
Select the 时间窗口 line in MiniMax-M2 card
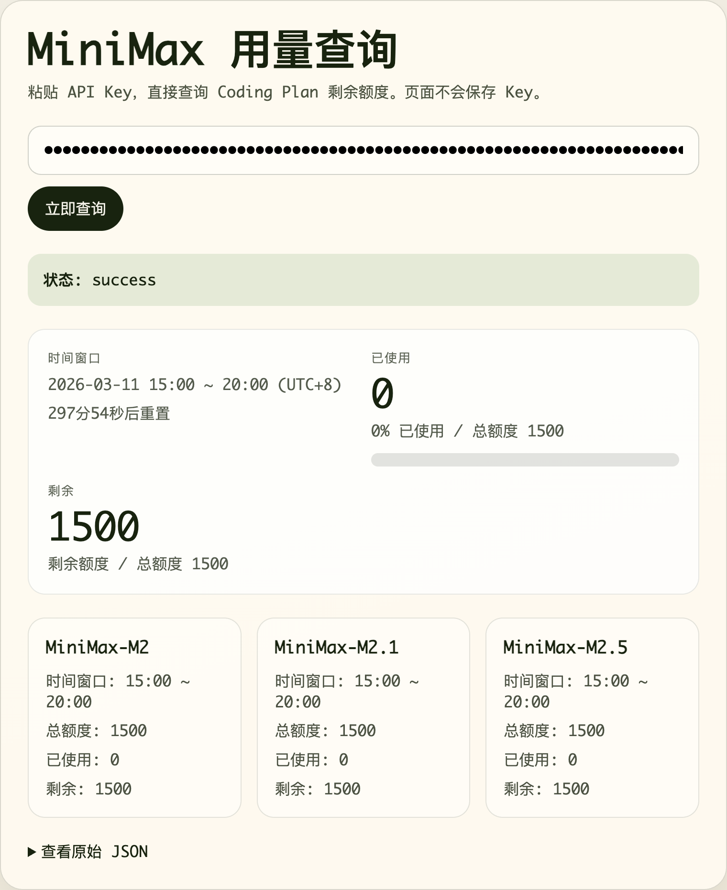tap(118, 691)
